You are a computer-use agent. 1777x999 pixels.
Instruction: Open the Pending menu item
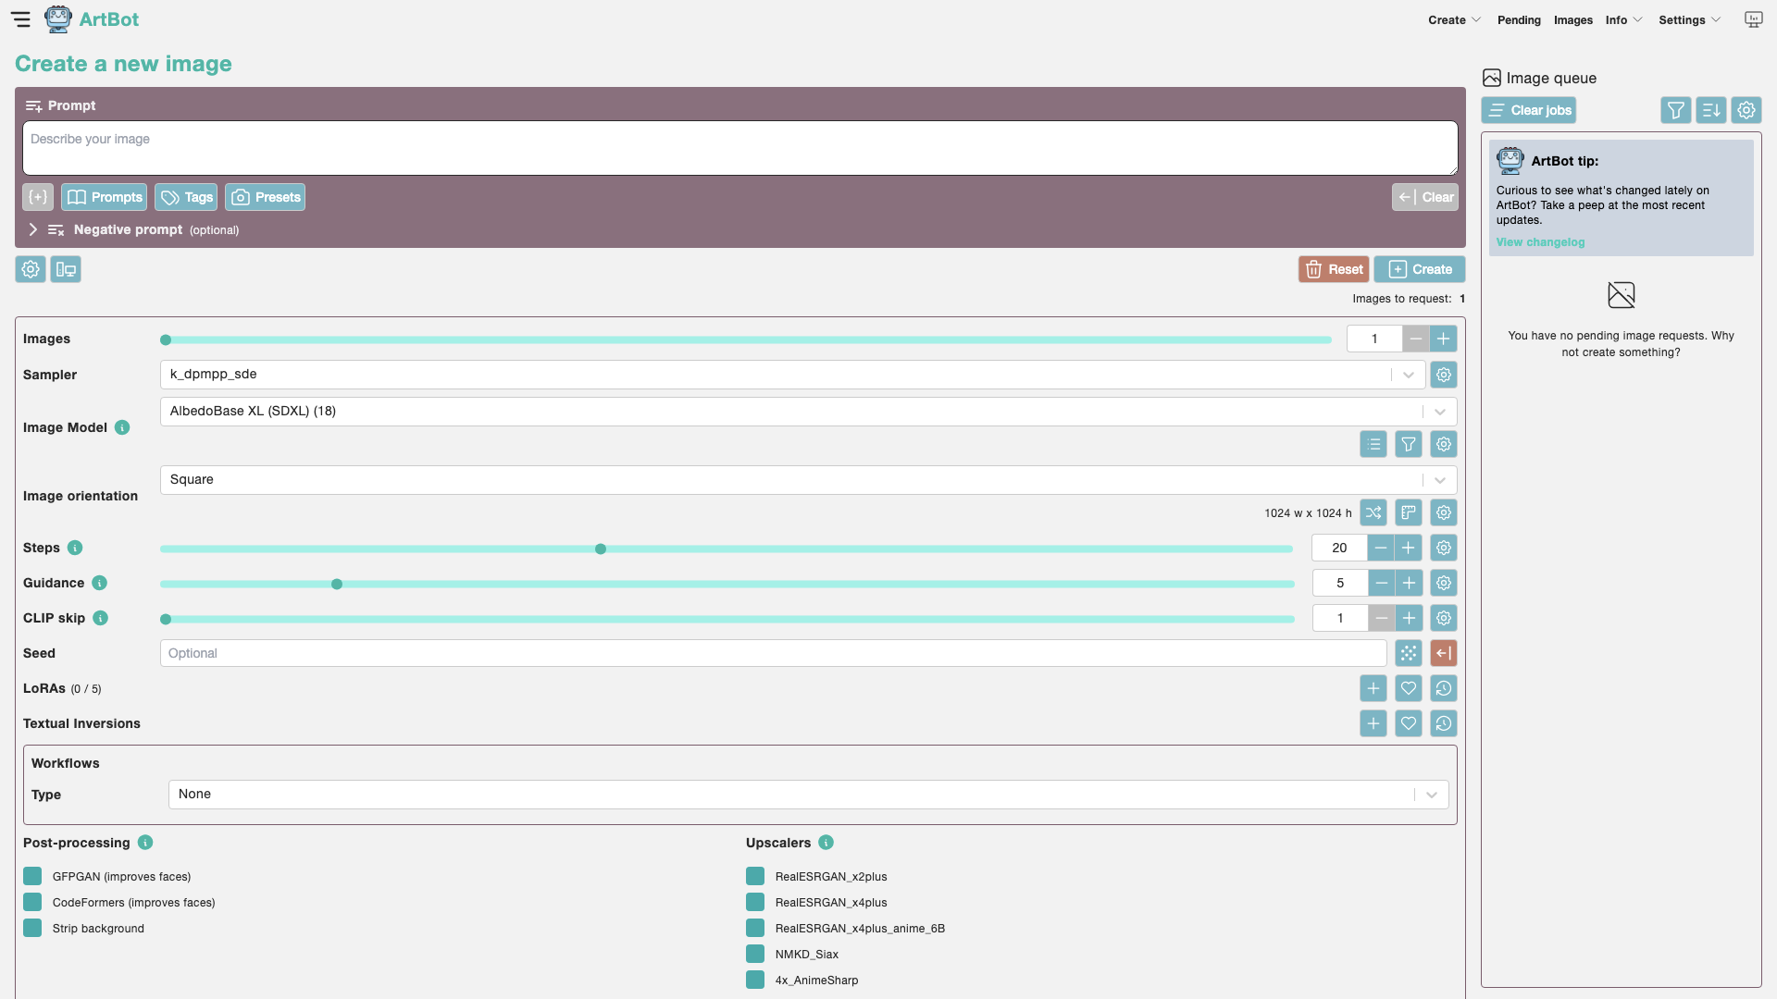click(1519, 20)
